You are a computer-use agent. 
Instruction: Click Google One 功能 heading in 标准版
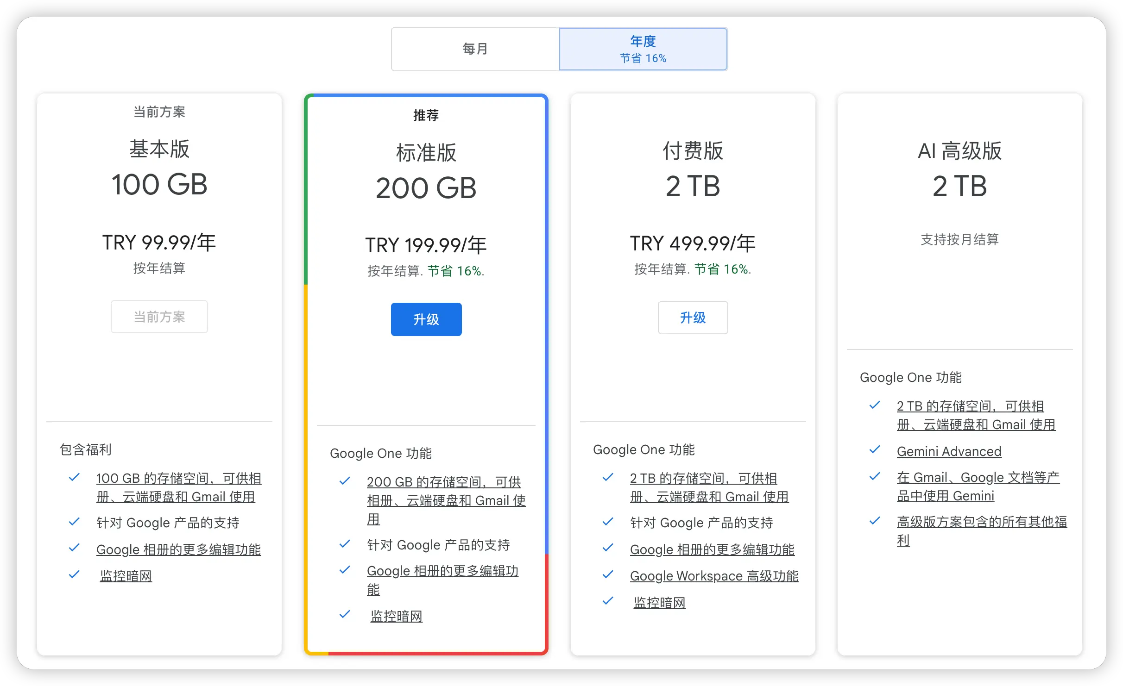(x=381, y=453)
